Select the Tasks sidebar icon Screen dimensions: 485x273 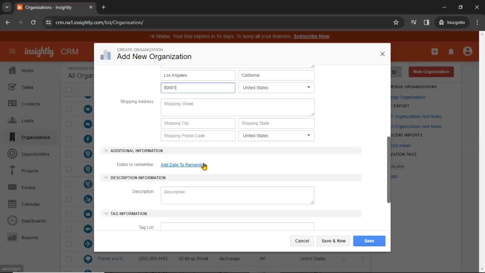point(12,87)
